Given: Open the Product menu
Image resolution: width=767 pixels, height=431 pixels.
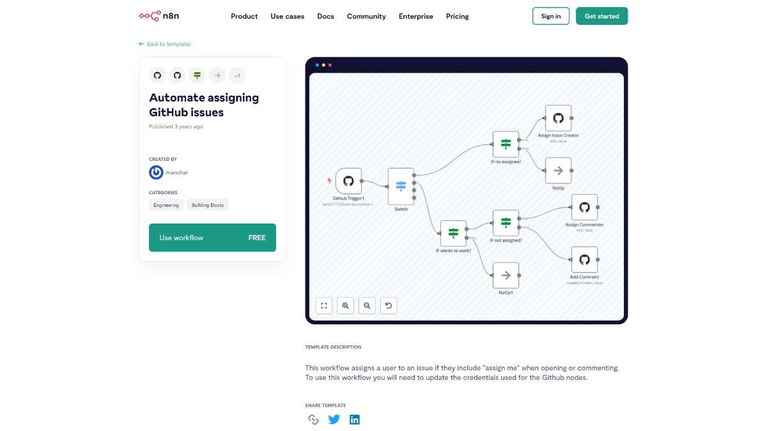Looking at the screenshot, I should pos(244,16).
